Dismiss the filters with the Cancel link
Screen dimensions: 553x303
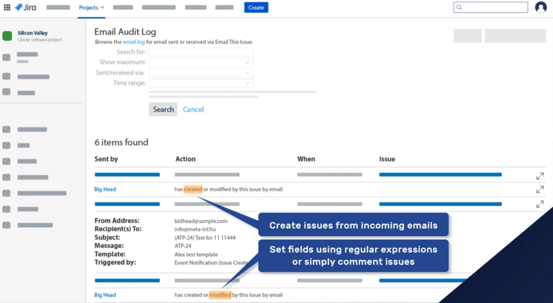click(x=193, y=109)
